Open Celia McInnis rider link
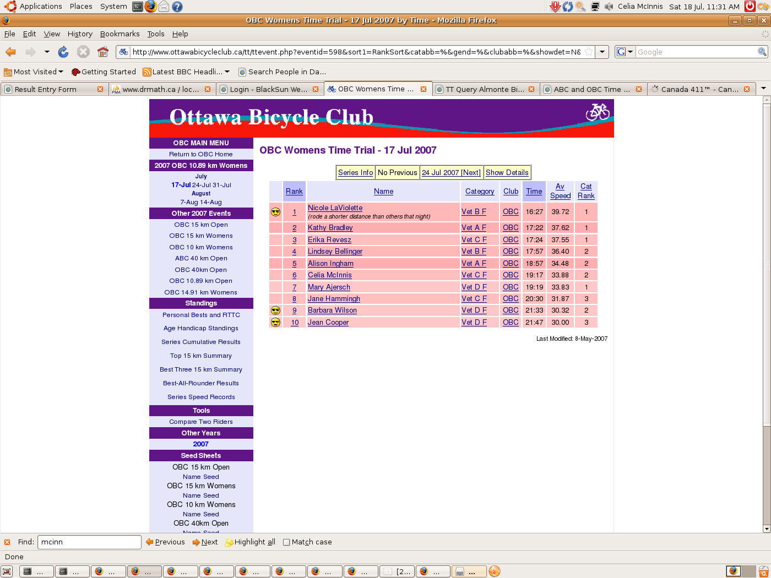The image size is (771, 578). (x=329, y=275)
